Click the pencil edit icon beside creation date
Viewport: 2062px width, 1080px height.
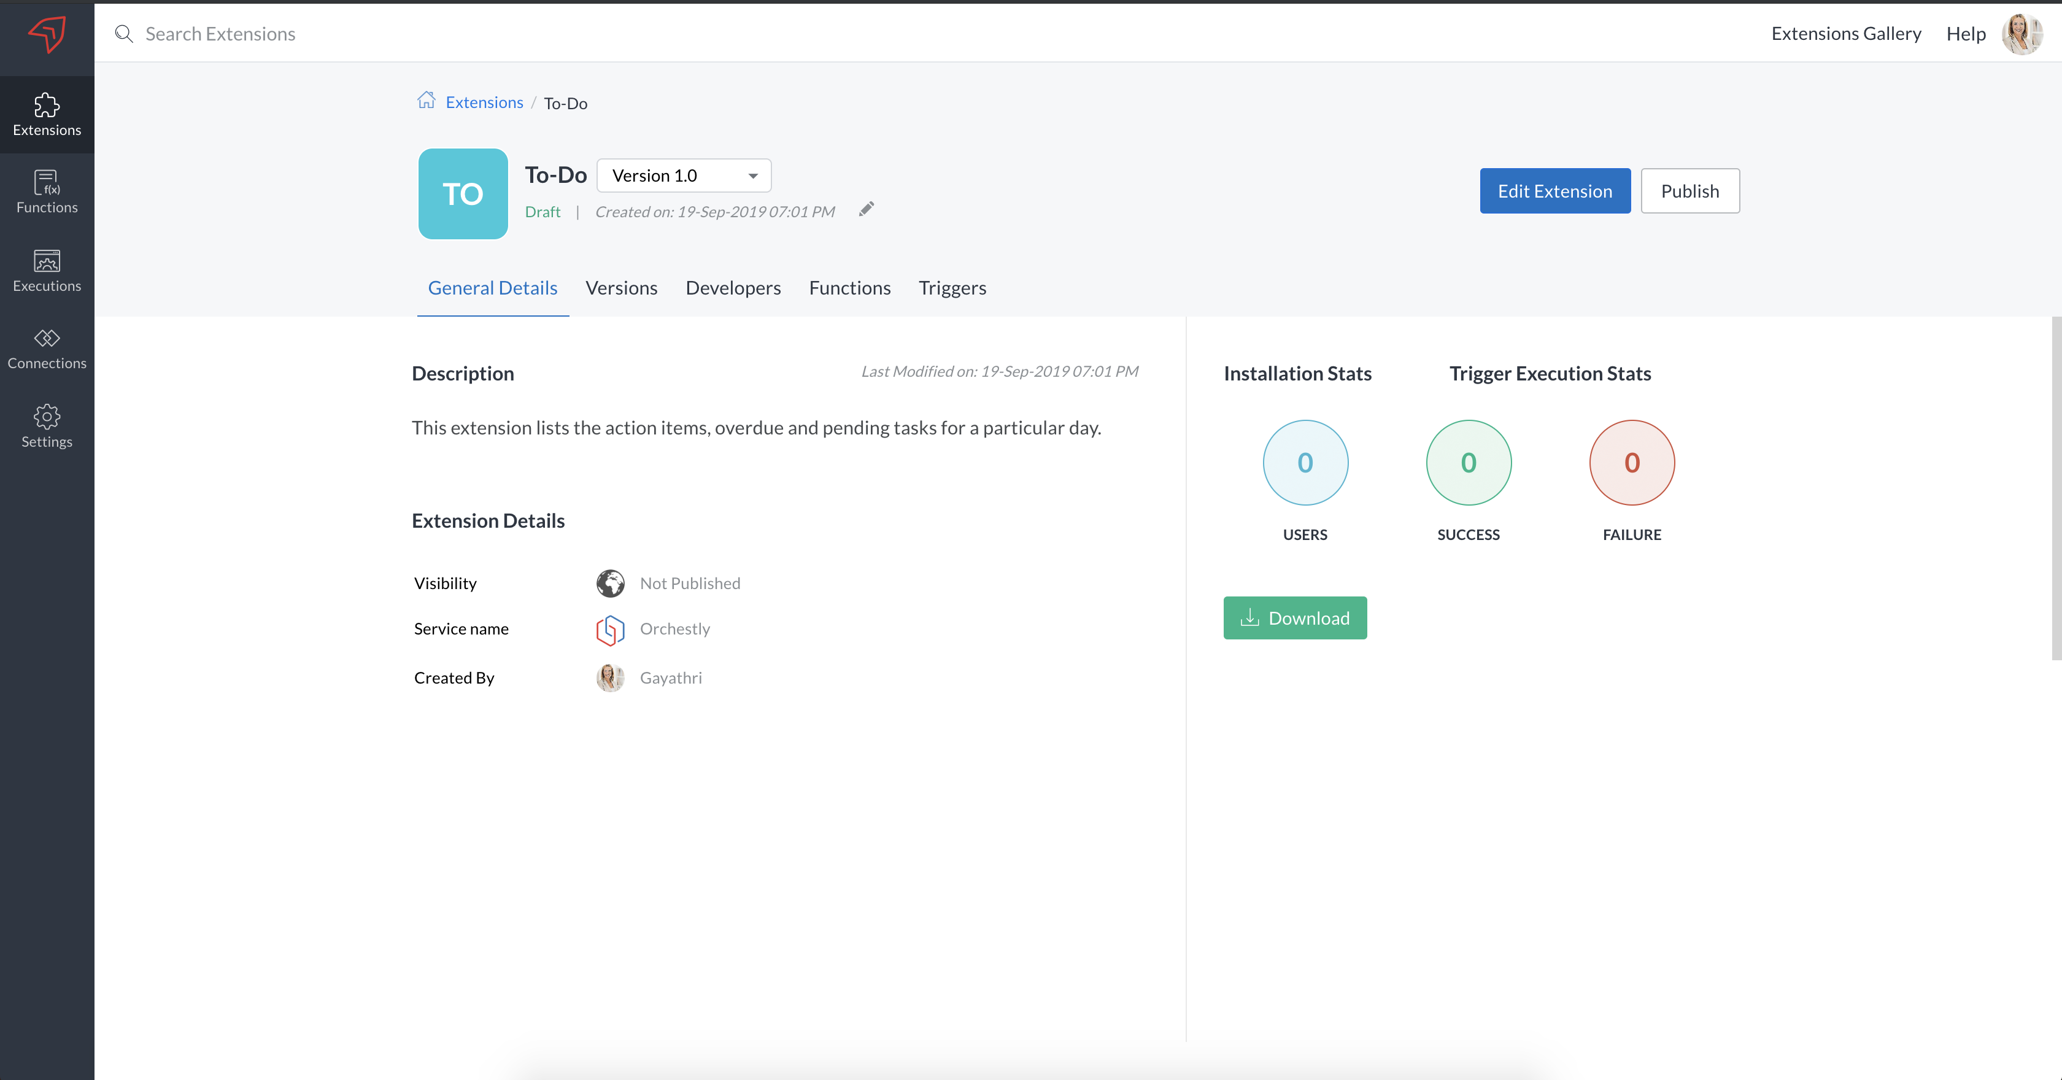click(x=866, y=210)
